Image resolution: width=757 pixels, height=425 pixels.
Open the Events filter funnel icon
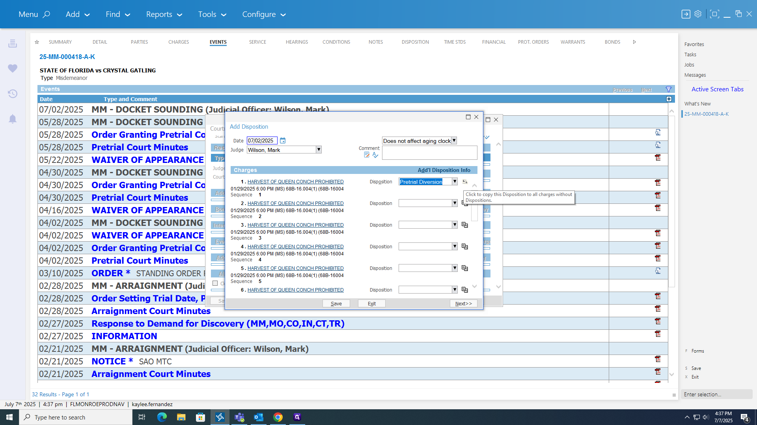pyautogui.click(x=669, y=89)
